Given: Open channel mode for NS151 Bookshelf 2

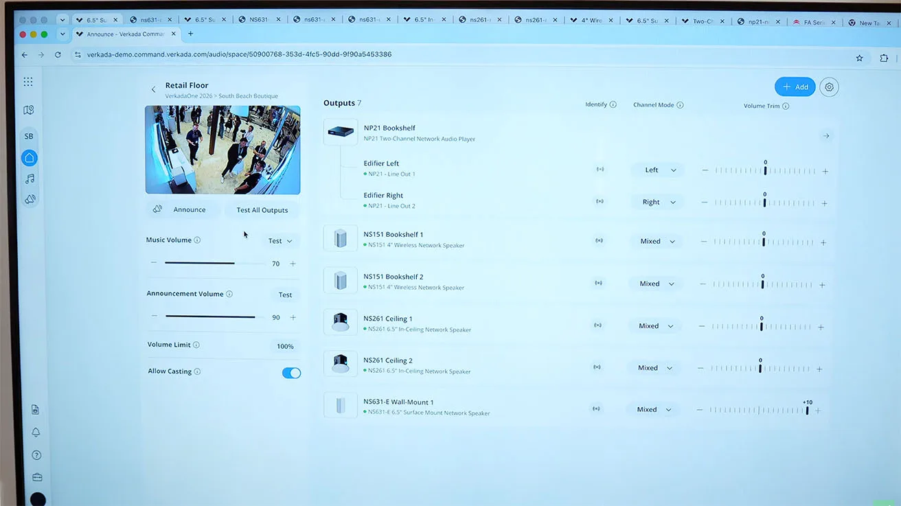Looking at the screenshot, I should 656,284.
